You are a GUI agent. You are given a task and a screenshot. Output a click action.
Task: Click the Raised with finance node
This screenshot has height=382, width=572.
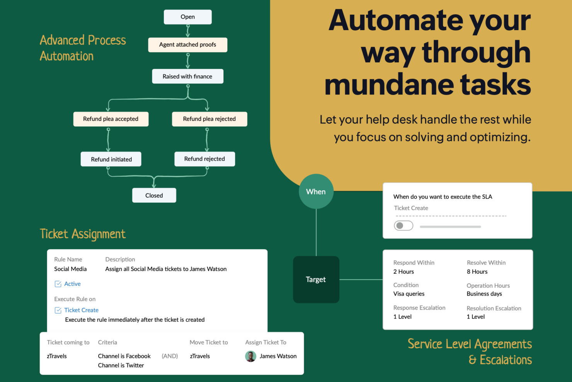coord(187,77)
